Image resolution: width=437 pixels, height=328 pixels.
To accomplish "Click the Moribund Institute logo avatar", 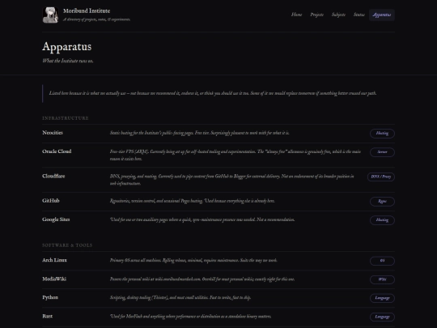I will point(50,15).
